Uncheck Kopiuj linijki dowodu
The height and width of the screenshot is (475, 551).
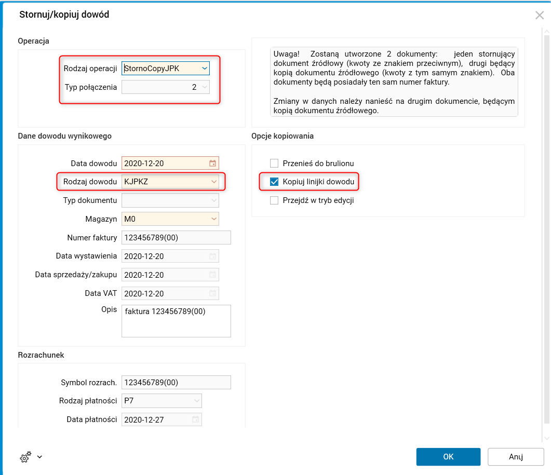point(275,182)
